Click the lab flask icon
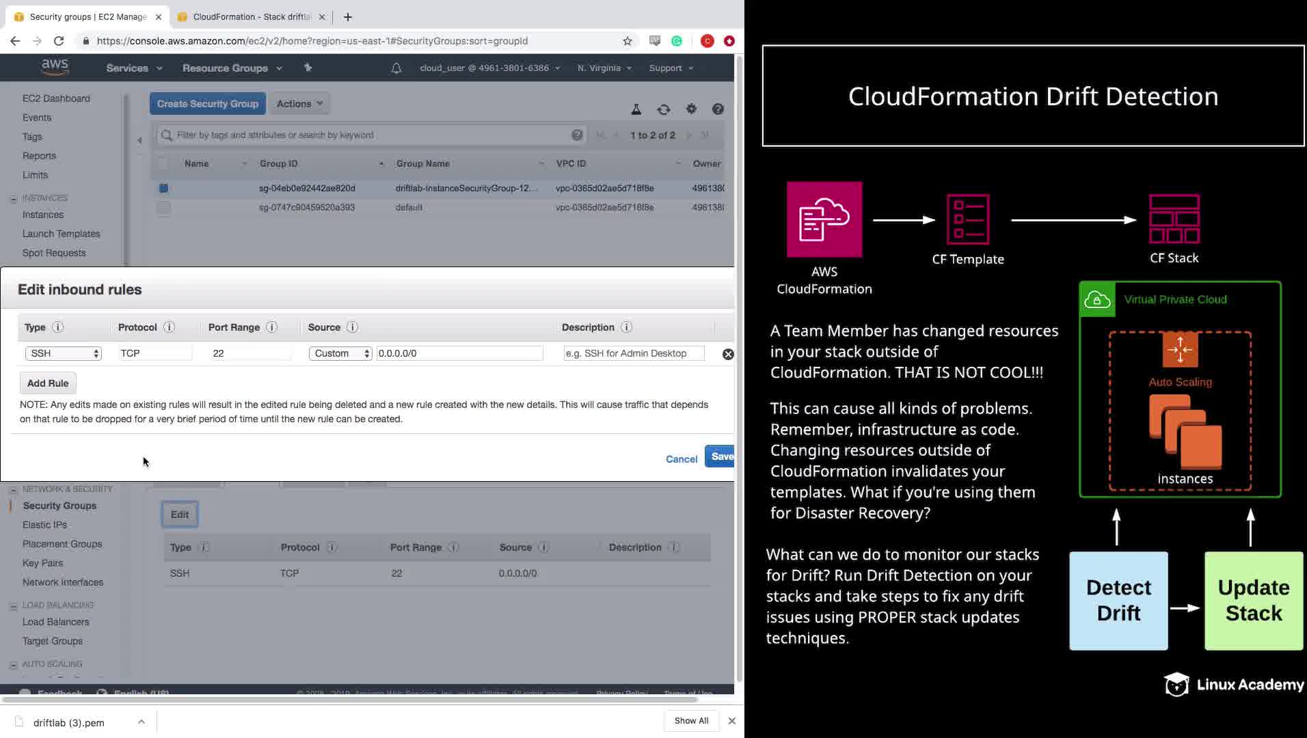This screenshot has width=1307, height=738. (x=636, y=109)
